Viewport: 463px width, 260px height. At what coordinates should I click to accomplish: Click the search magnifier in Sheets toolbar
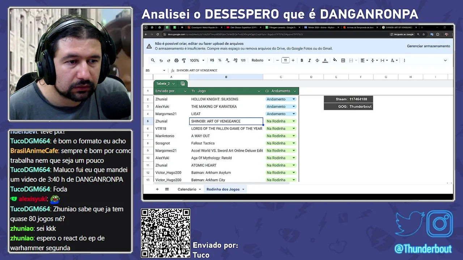[153, 60]
